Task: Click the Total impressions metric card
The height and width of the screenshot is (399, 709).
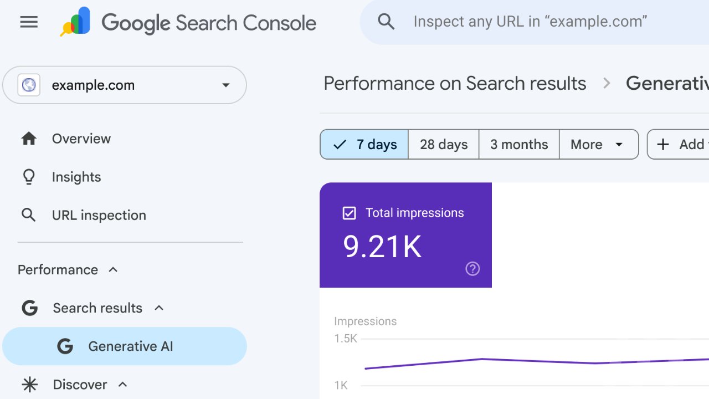Action: [405, 235]
